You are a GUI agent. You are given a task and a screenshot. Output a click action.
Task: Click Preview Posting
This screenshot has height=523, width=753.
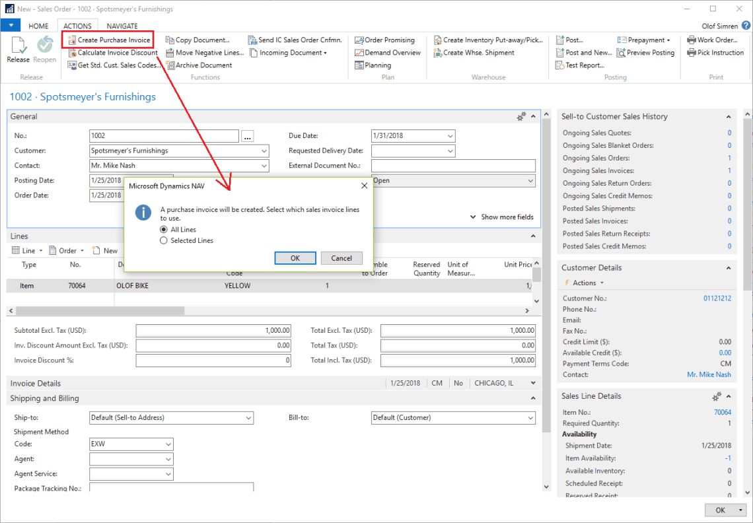coord(646,52)
